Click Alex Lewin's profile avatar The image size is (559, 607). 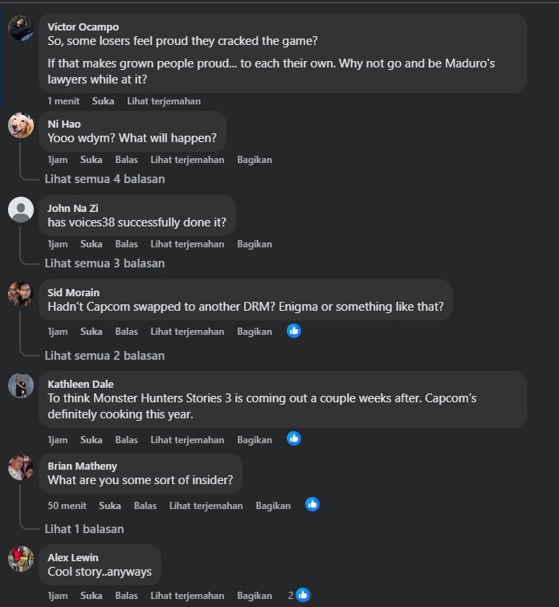[x=21, y=559]
